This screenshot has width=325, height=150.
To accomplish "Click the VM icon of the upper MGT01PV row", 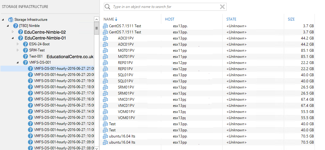I will click(105, 51).
